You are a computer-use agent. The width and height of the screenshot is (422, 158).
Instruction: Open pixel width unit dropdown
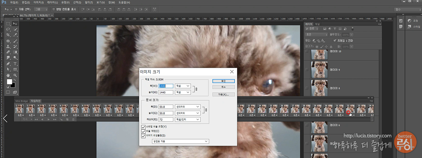coord(183,86)
